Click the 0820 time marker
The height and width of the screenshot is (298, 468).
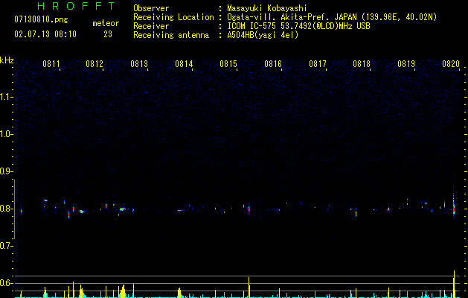(x=451, y=64)
